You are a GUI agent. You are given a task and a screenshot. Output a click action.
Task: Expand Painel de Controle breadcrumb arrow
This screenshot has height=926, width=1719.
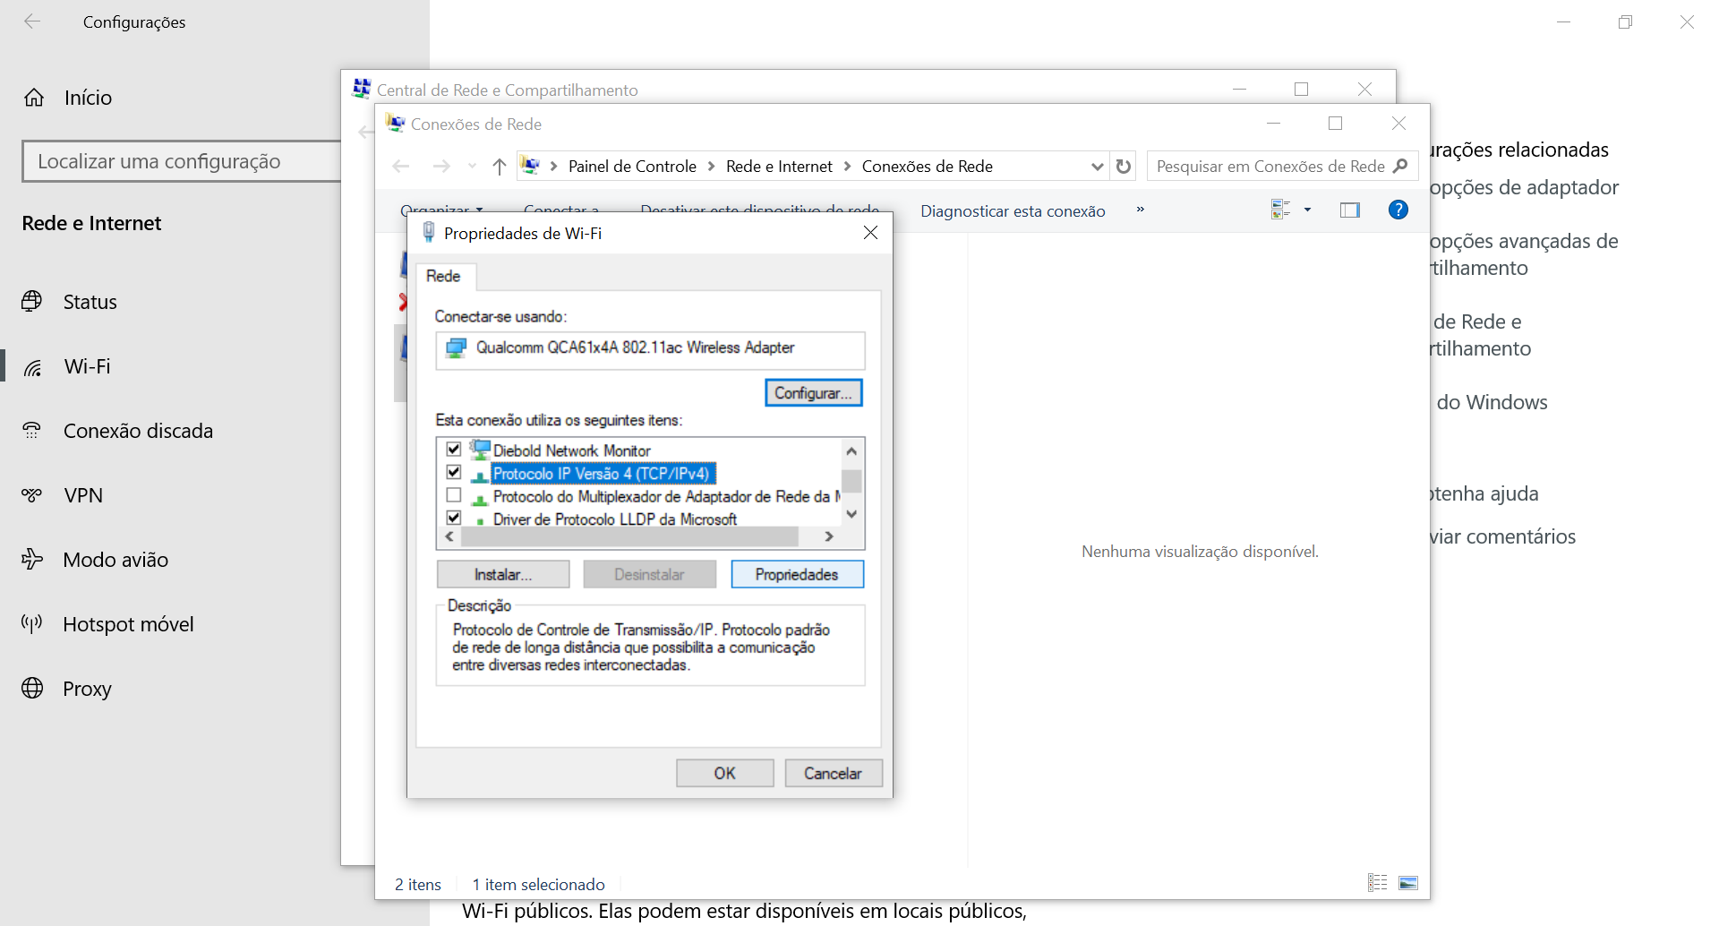pos(711,166)
